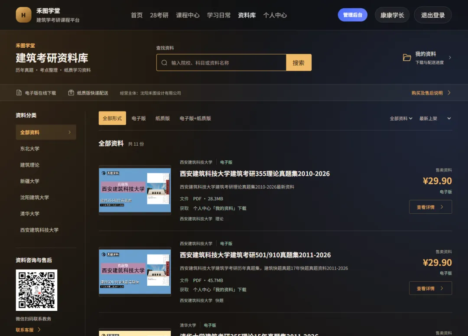
Task: Select the 清华大学 category in the sidebar
Action: pos(30,214)
